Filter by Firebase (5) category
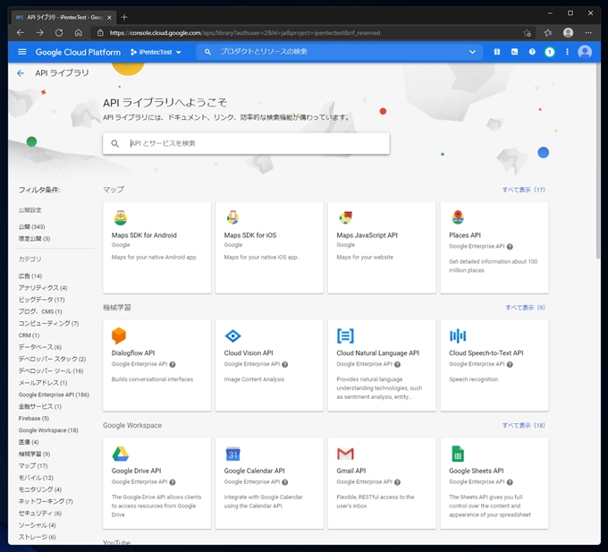 tap(34, 418)
